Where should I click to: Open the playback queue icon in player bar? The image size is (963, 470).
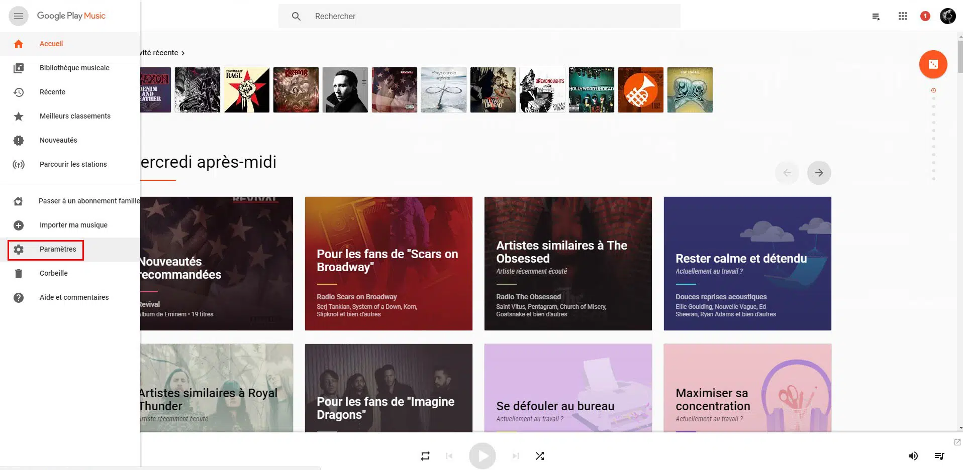pyautogui.click(x=939, y=456)
